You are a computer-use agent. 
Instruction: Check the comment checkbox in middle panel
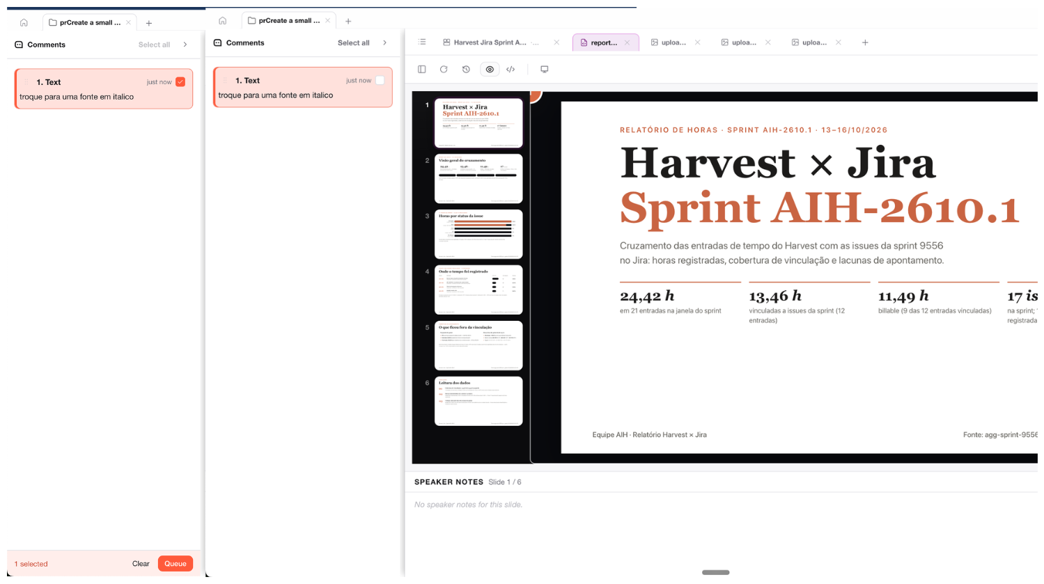[x=380, y=81]
